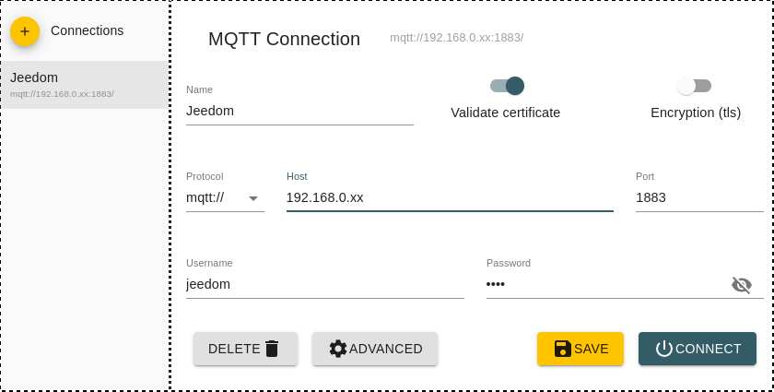Disable the Validate certificate switch

[x=508, y=86]
